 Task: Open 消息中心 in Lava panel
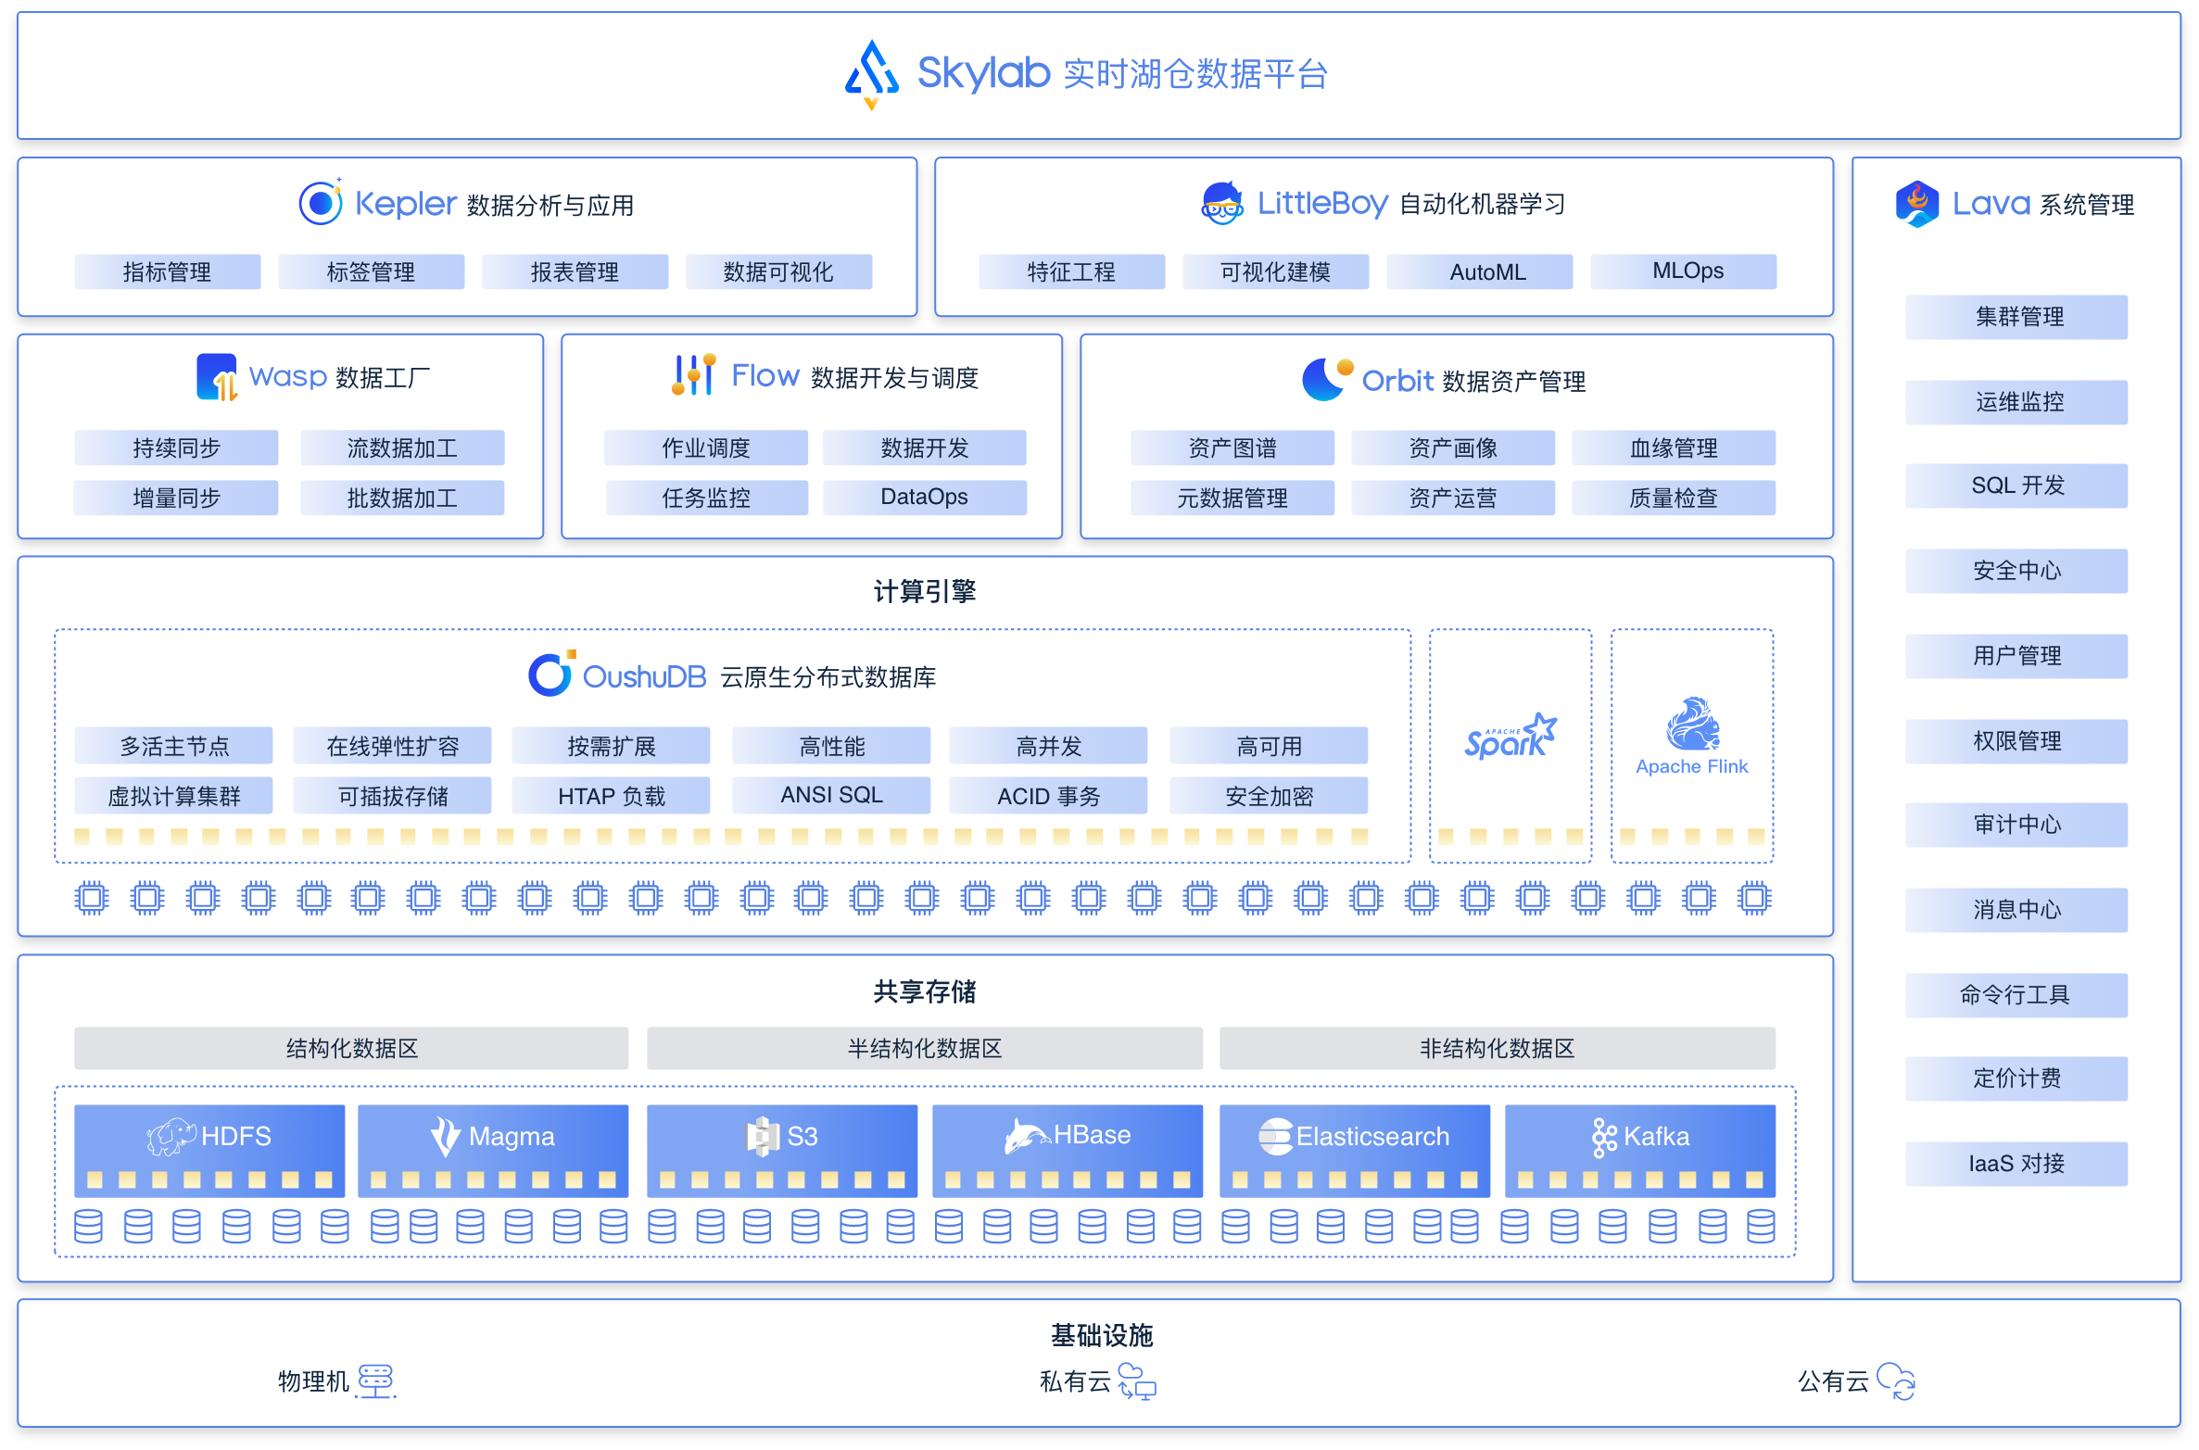2016,910
